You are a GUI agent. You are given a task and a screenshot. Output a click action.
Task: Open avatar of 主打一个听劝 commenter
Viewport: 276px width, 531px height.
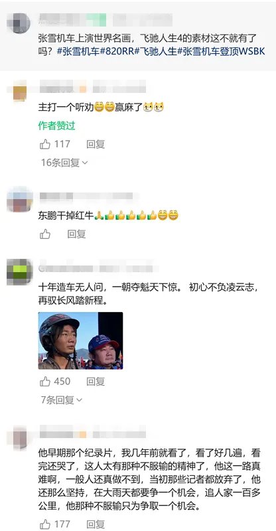20,91
